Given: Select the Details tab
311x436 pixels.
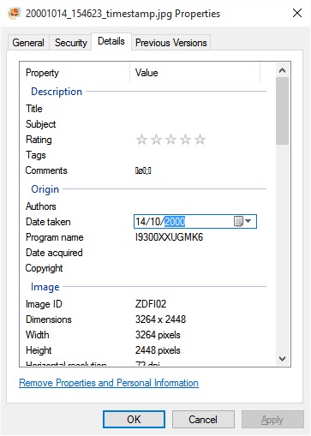Looking at the screenshot, I should 111,41.
